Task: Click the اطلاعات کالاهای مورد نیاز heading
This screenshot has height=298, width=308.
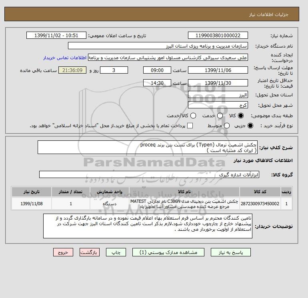Action: pos(263,160)
